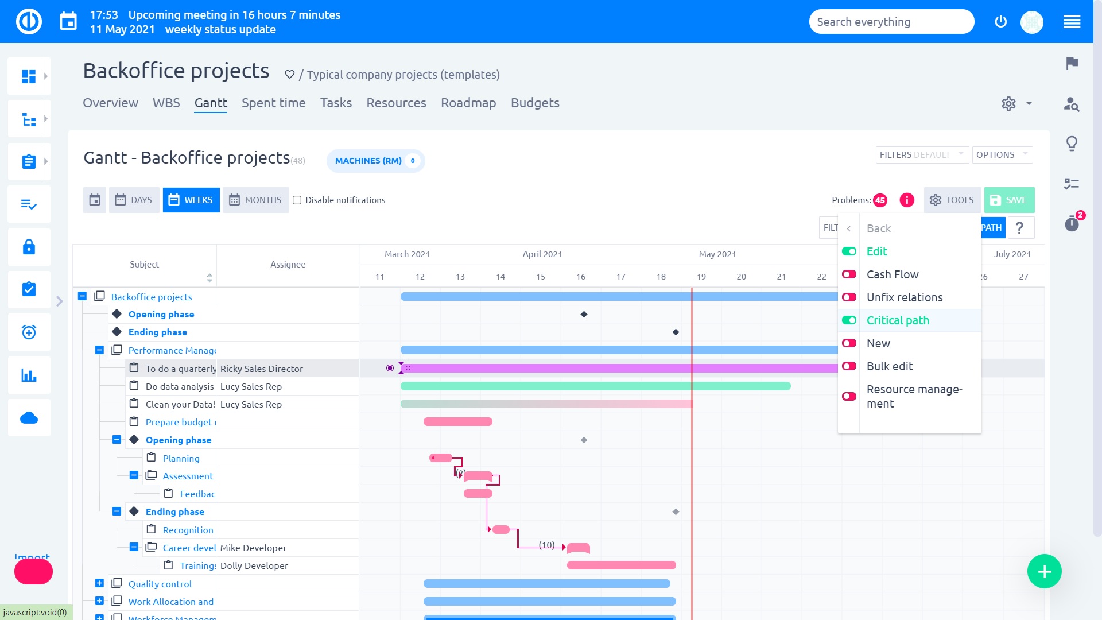Switch to the Resources tab

[396, 103]
